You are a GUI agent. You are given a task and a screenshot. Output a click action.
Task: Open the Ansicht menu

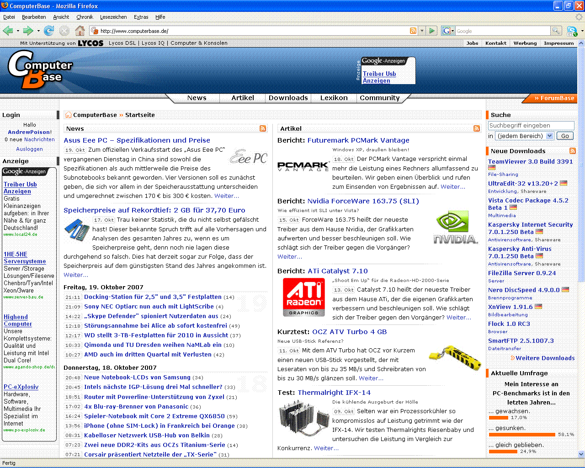pos(61,17)
